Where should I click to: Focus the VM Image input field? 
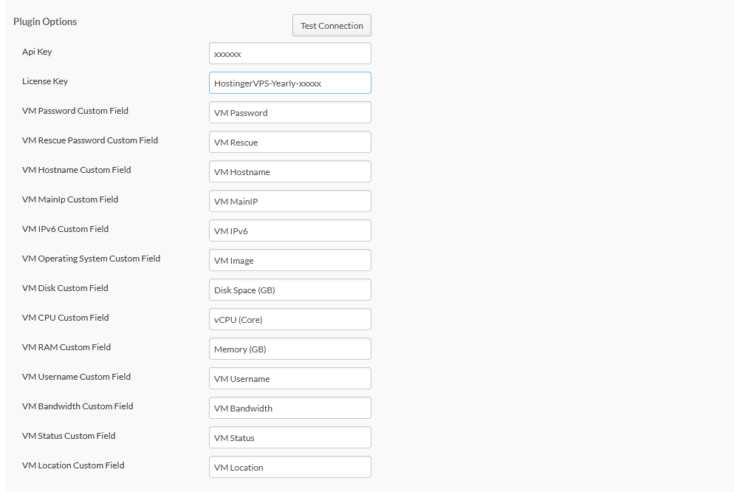click(x=289, y=259)
